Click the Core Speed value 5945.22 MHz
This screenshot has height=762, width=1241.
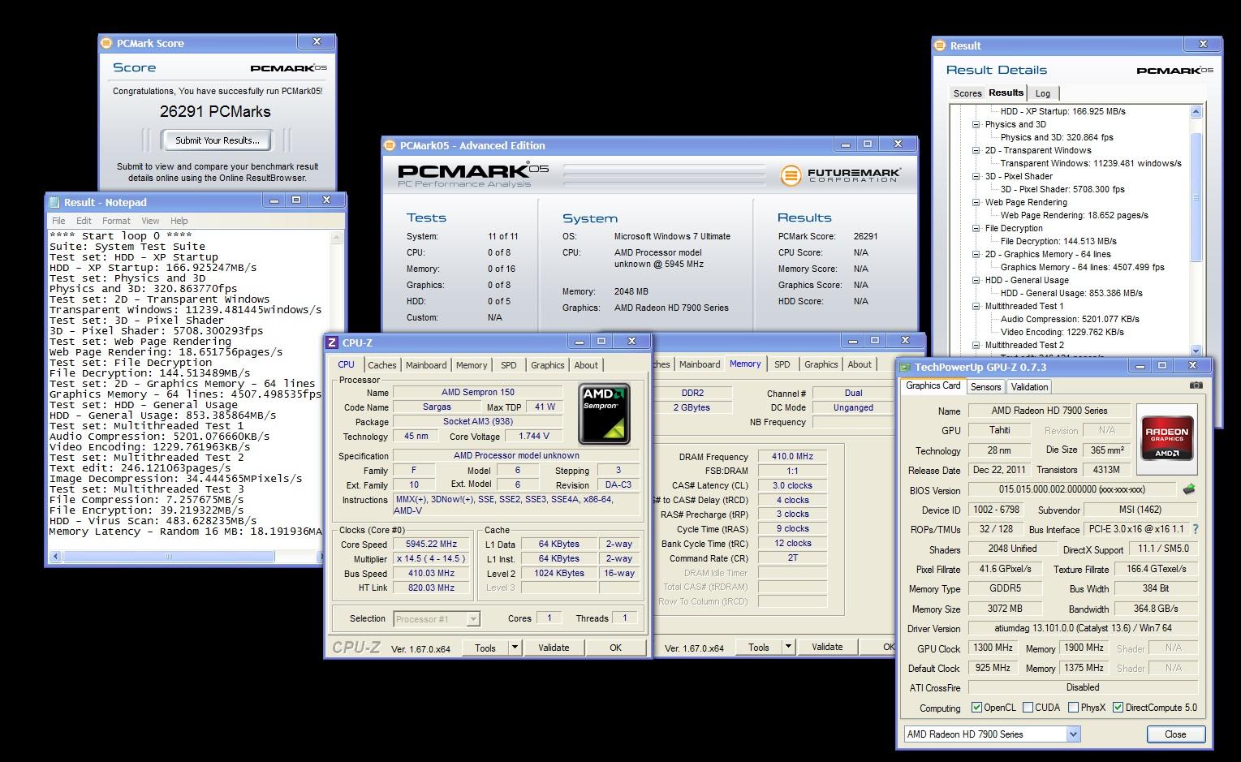432,545
